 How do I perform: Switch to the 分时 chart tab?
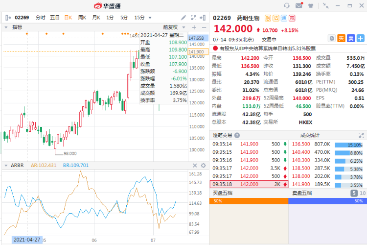coord(40,17)
